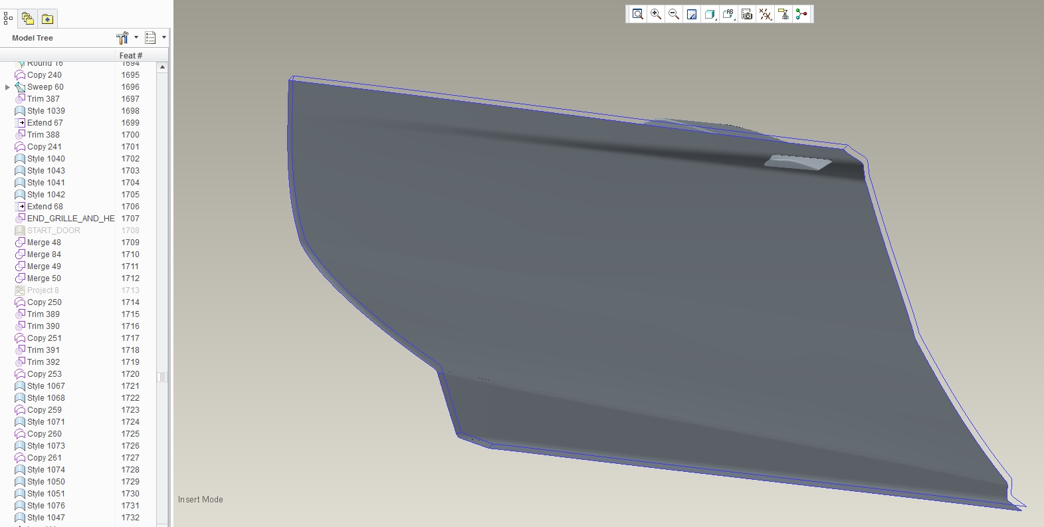Select the Style 1041 feature icon
Viewport: 1044px width, 527px height.
coord(20,183)
